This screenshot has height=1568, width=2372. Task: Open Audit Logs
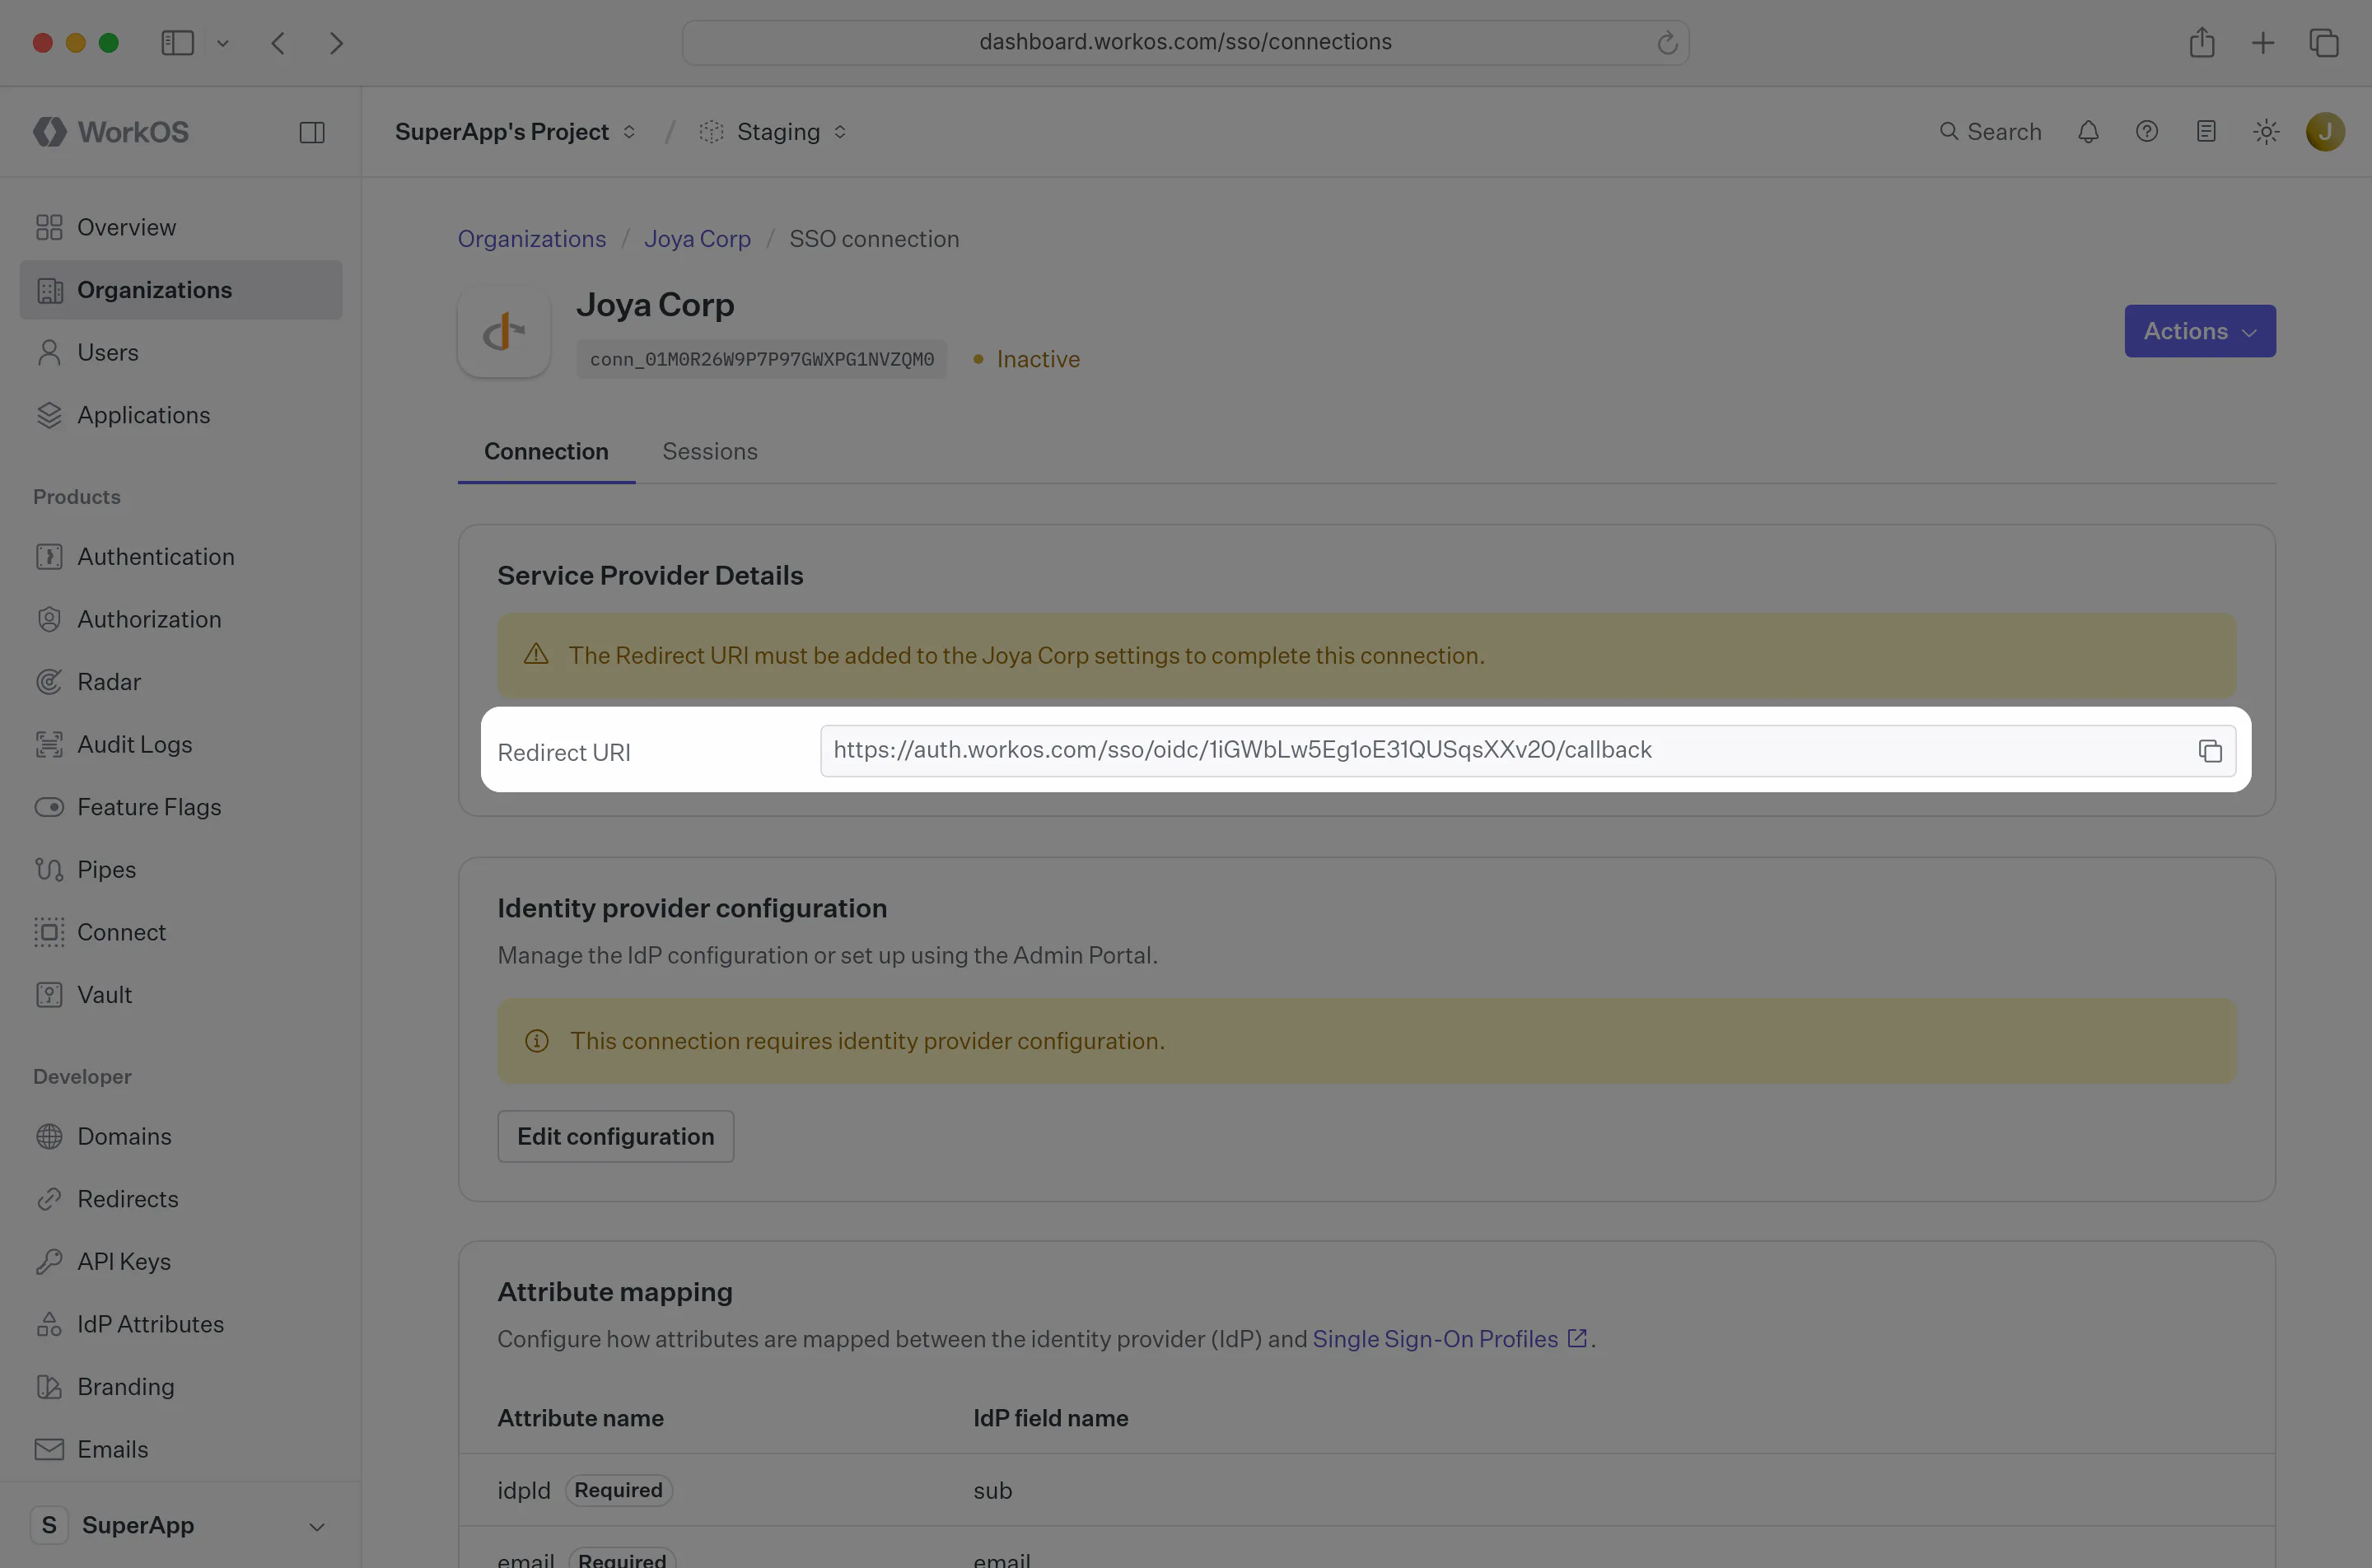[181, 745]
